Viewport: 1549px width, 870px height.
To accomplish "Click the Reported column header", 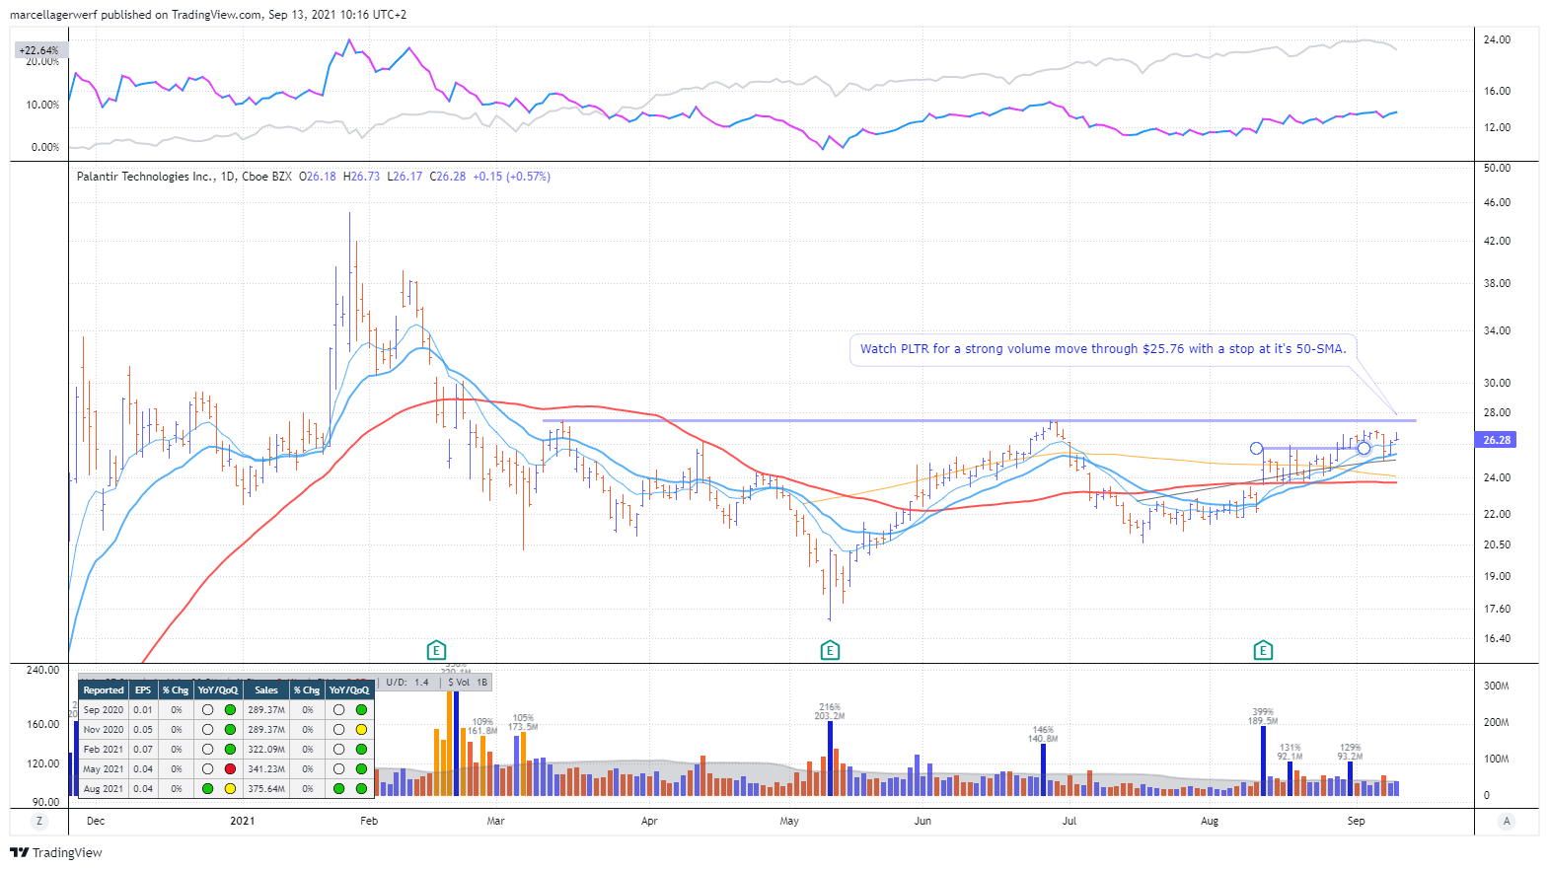I will tap(104, 690).
